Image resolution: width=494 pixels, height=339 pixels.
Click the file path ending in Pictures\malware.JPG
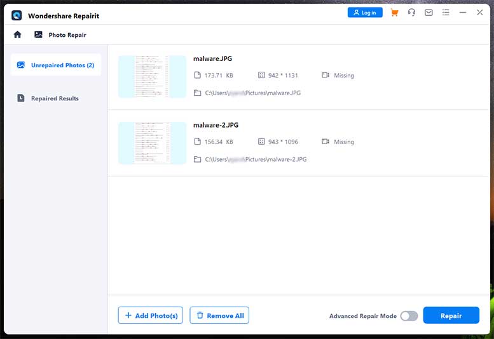(253, 93)
